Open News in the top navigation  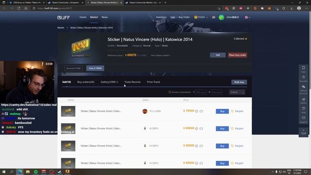pos(104,17)
